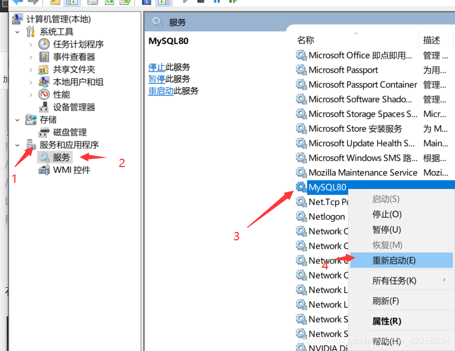Click the 重启动 link to restart the service
455x351 pixels.
[161, 91]
